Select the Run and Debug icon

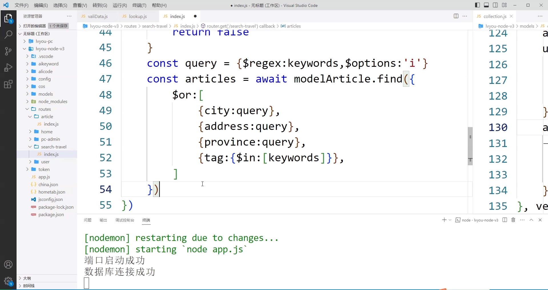pyautogui.click(x=8, y=67)
